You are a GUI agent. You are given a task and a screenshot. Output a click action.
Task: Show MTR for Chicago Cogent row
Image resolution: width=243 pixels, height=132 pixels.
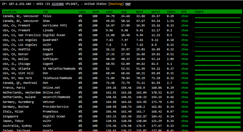click(185, 64)
